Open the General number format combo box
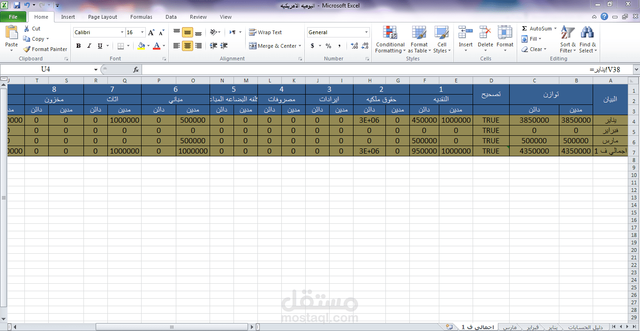The height and width of the screenshot is (331, 640). (x=339, y=32)
